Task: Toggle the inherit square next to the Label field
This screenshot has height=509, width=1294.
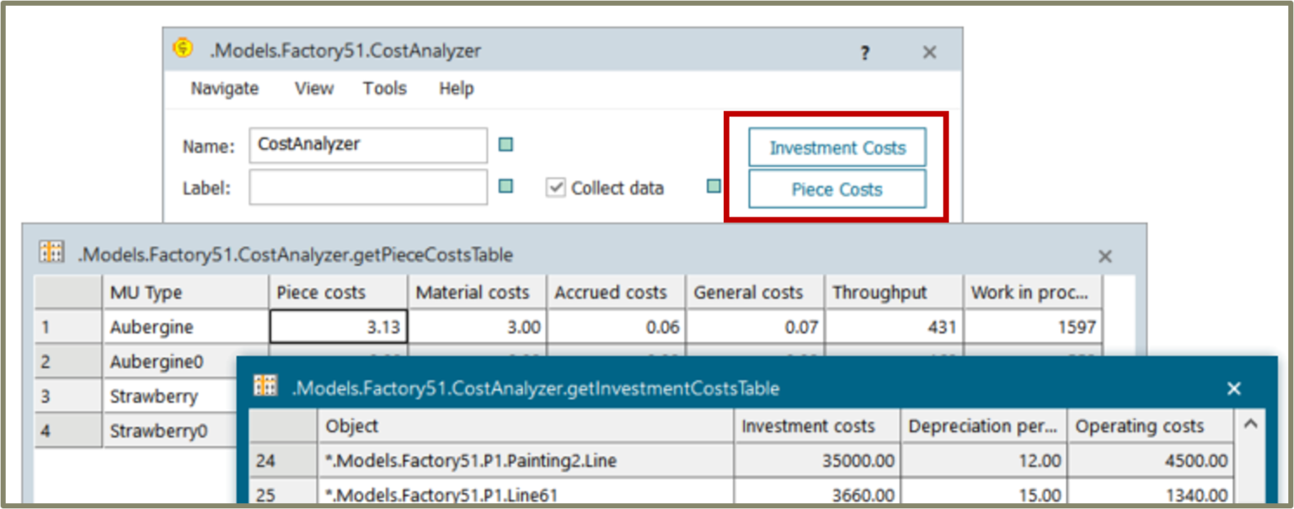Action: coord(505,187)
